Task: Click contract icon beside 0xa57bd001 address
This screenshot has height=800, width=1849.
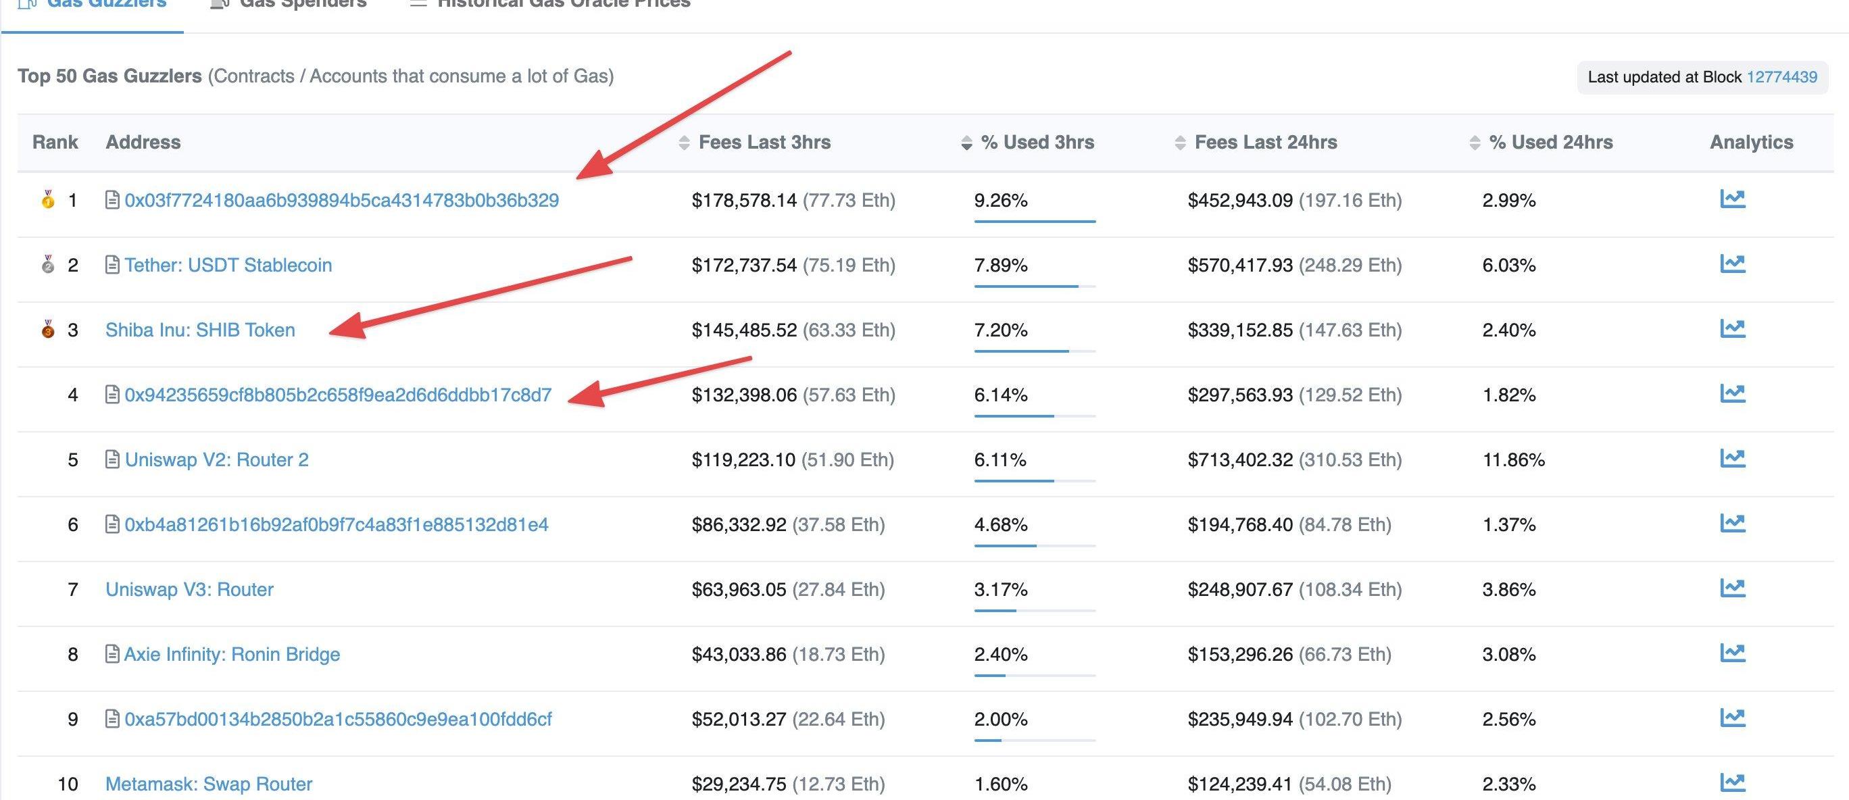Action: tap(112, 719)
